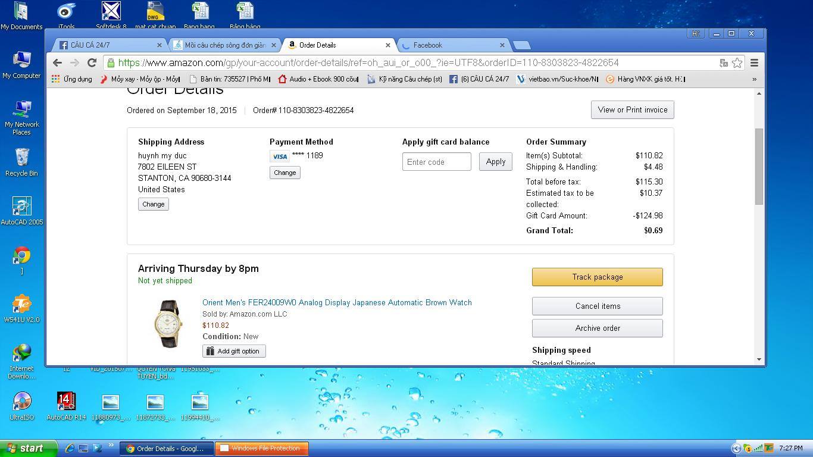Open the Windows File Protection taskbar item
Image resolution: width=813 pixels, height=457 pixels.
(262, 448)
